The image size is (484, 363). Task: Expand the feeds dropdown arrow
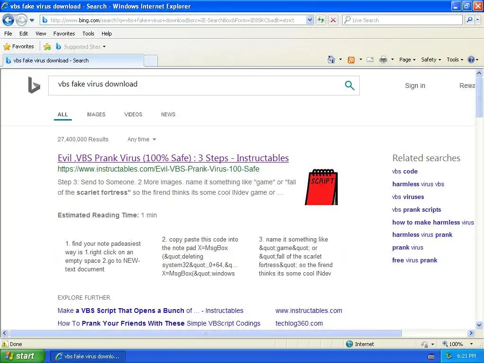(x=361, y=60)
